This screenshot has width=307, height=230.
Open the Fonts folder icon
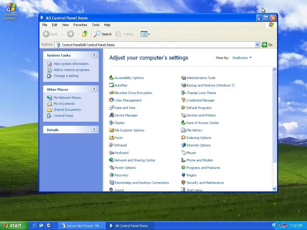[x=112, y=138]
